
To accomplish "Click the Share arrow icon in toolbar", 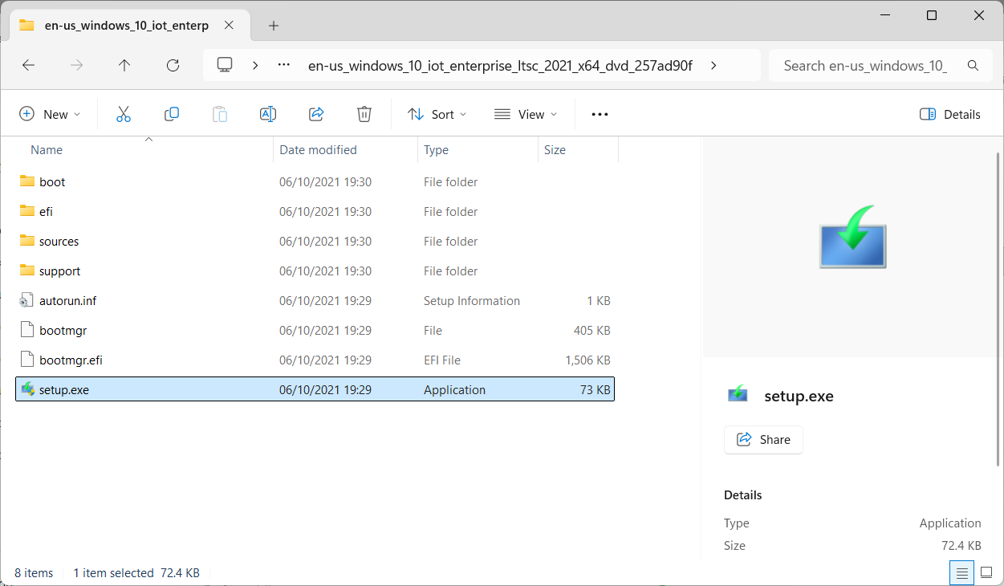I will click(316, 114).
